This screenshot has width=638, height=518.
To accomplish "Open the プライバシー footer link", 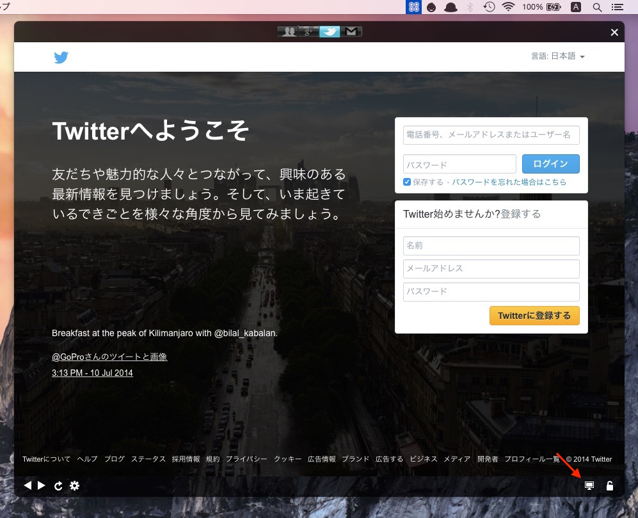I will pyautogui.click(x=246, y=459).
